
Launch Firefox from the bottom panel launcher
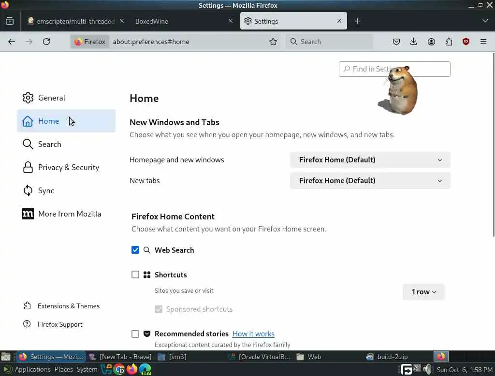point(132,369)
